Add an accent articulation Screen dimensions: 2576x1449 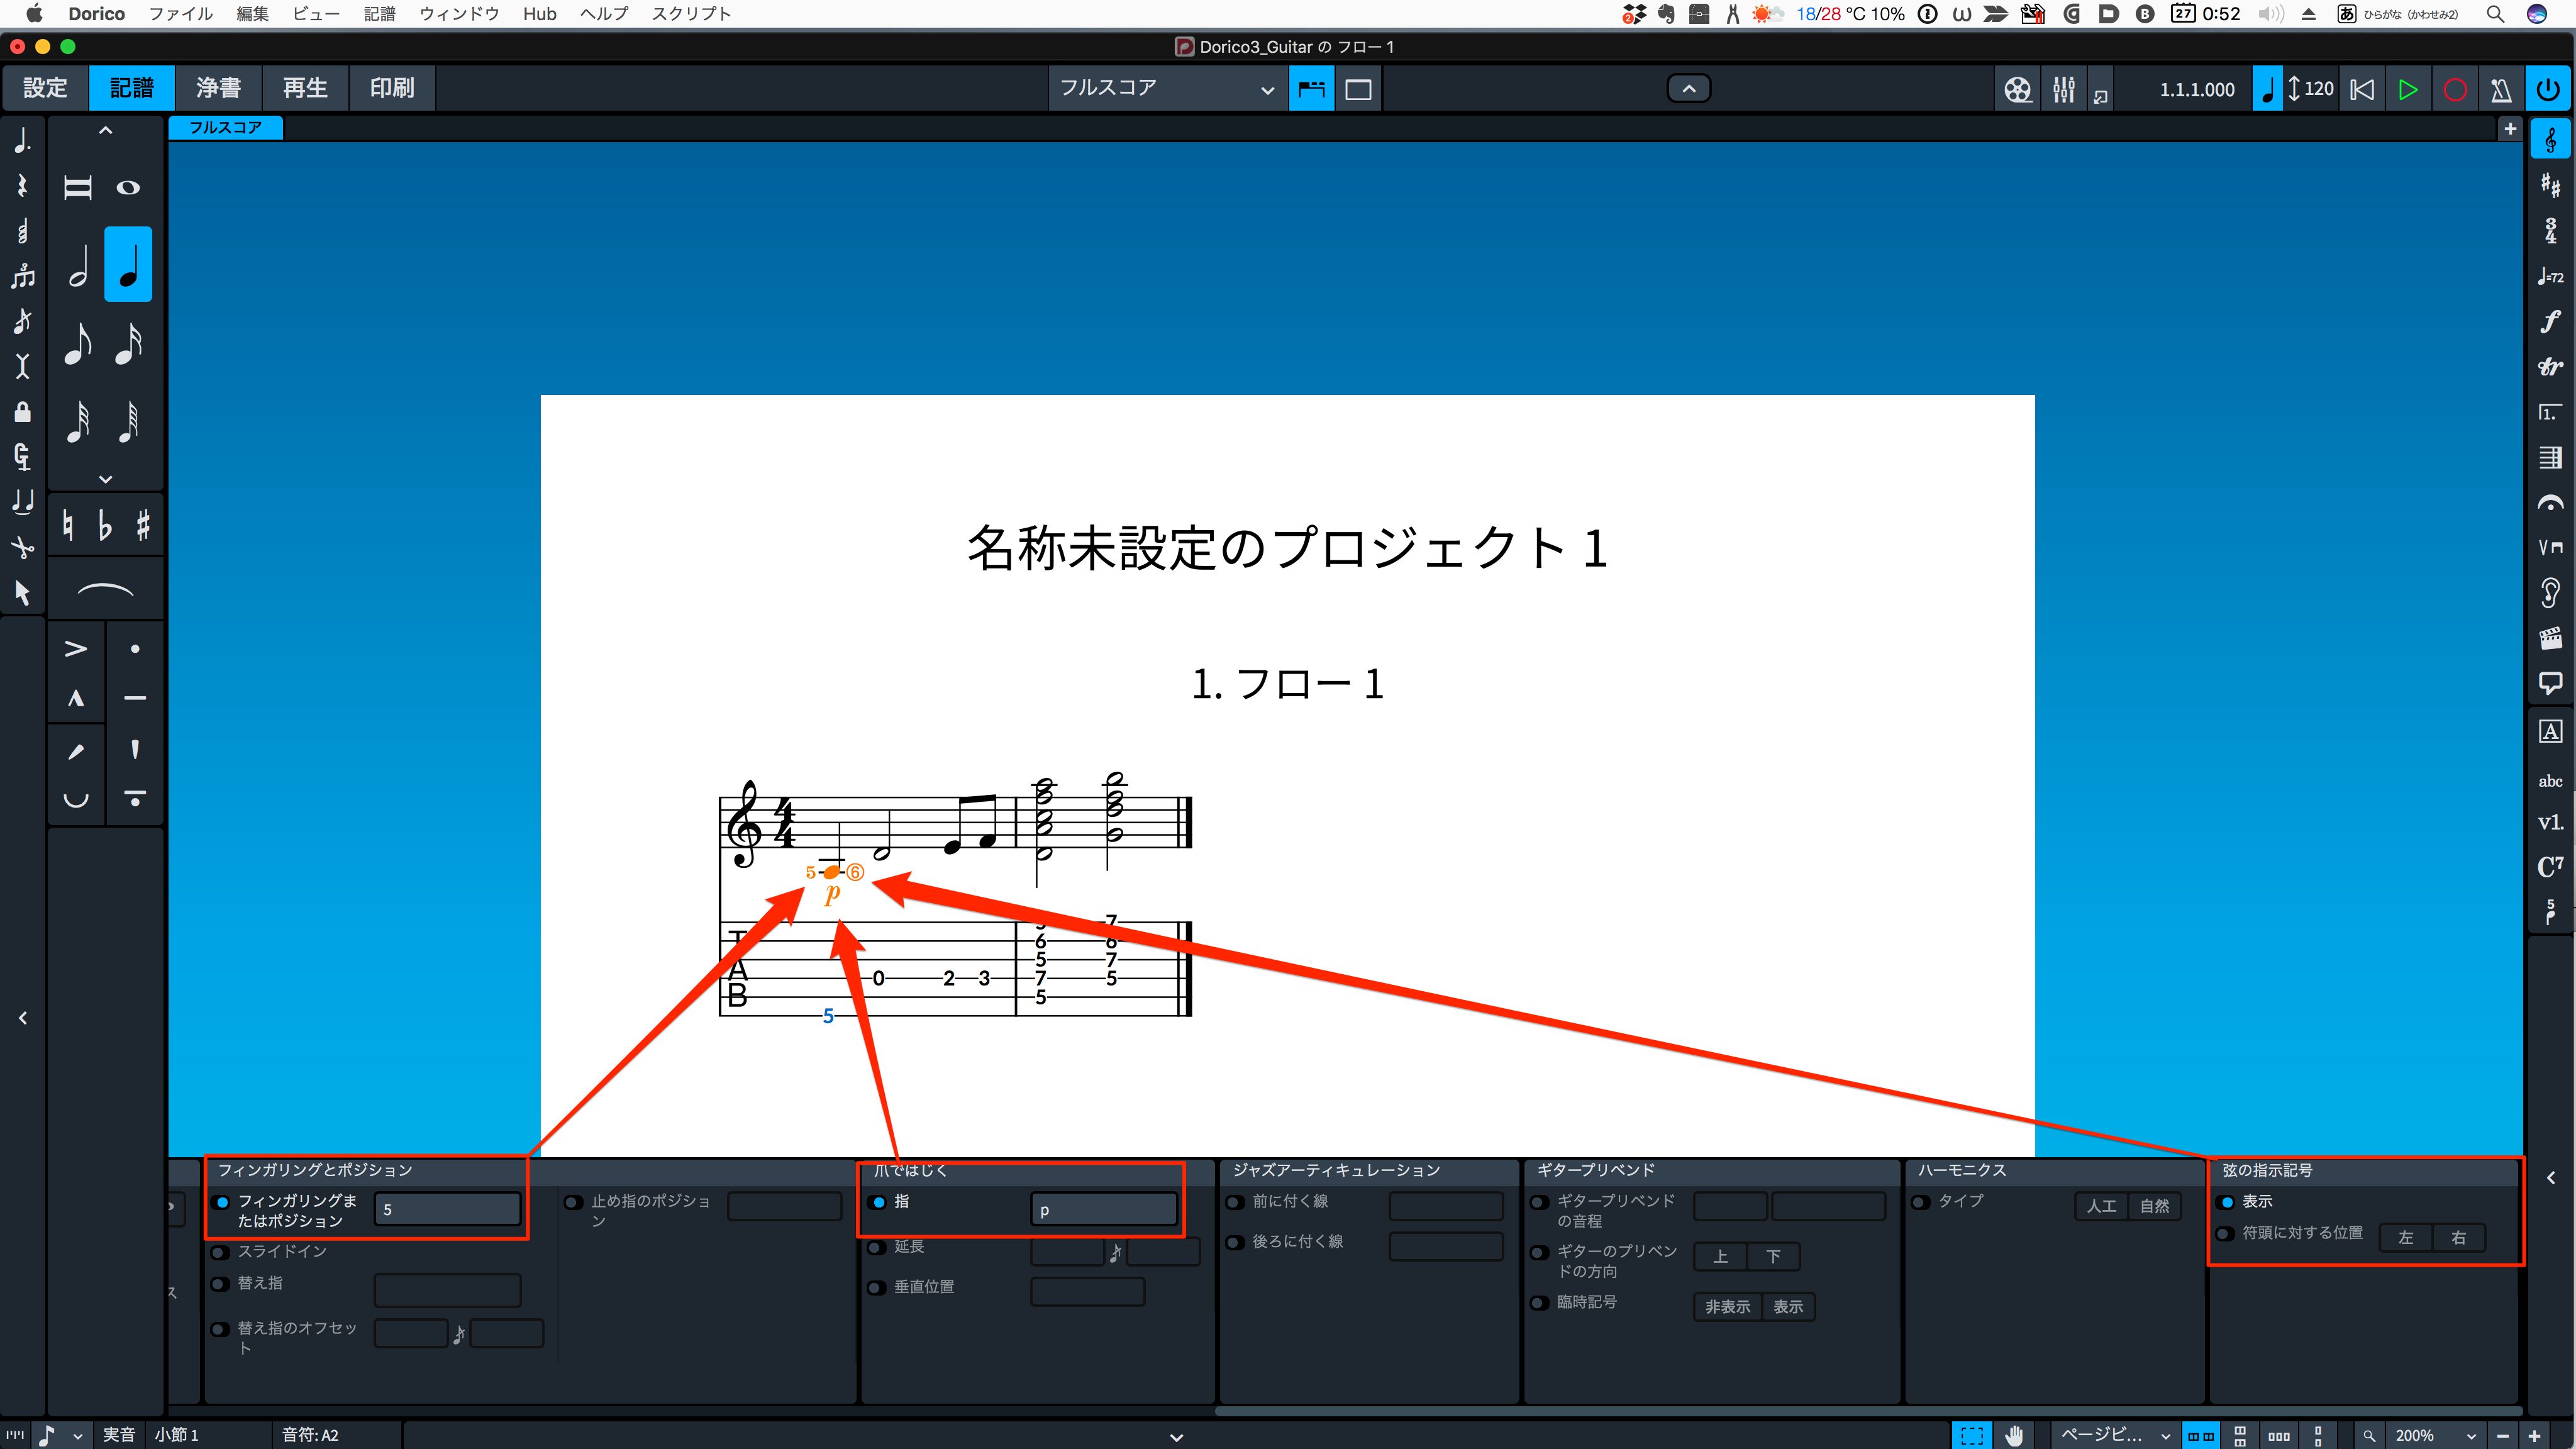pyautogui.click(x=76, y=649)
